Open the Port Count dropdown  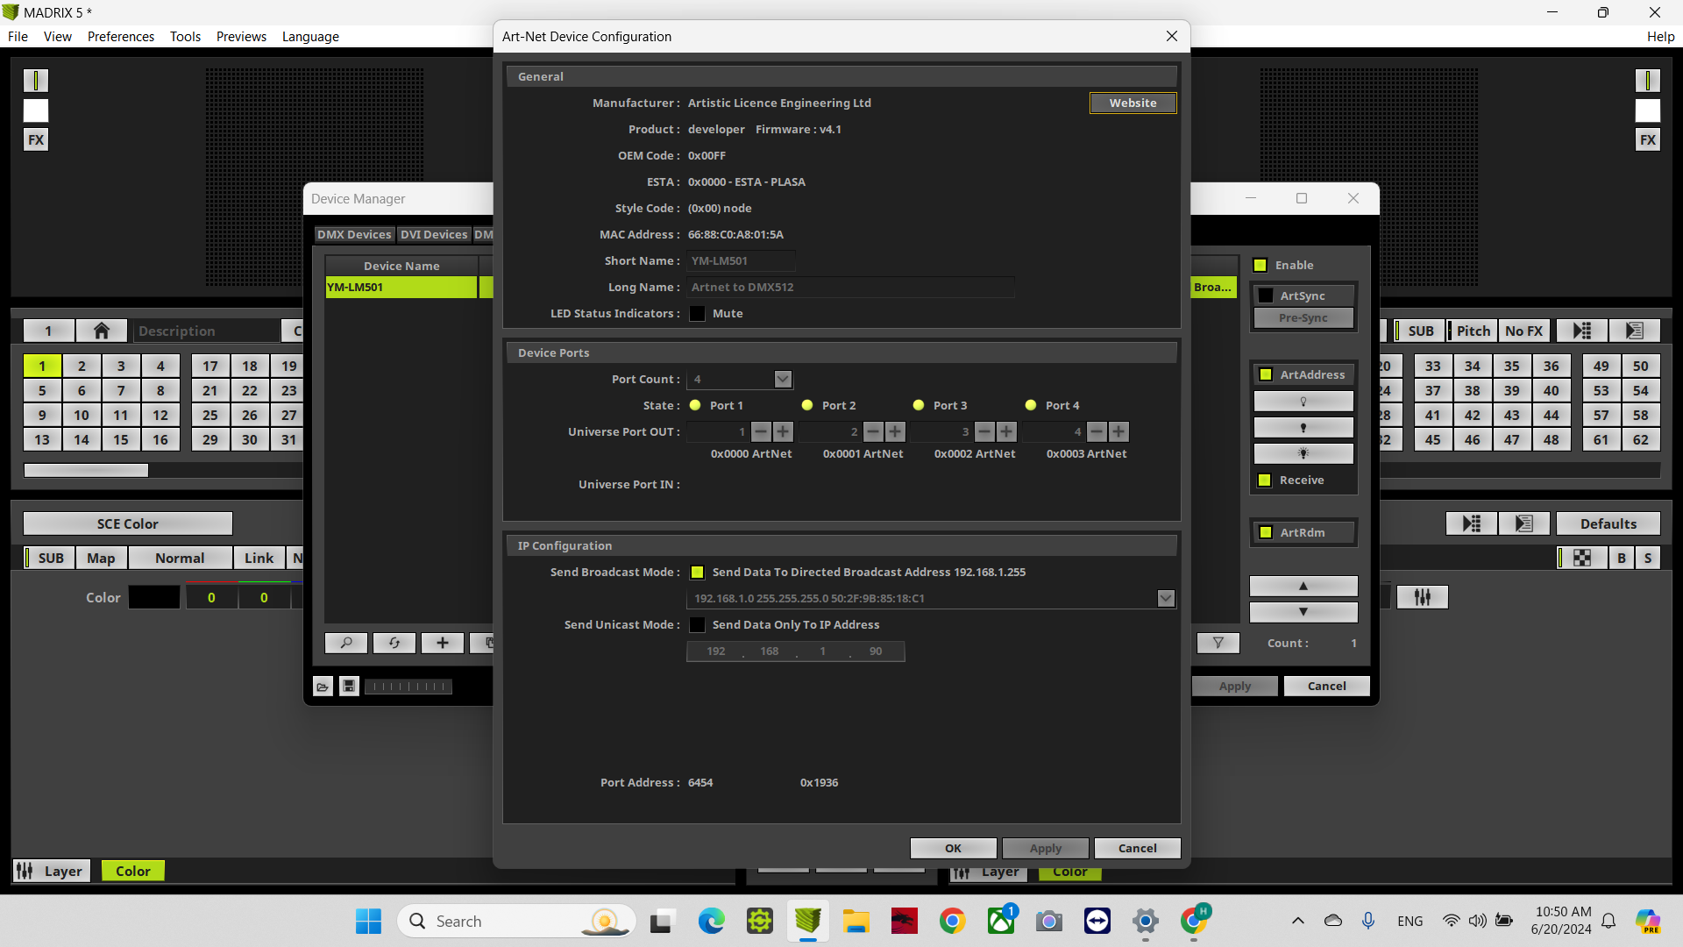coord(783,379)
